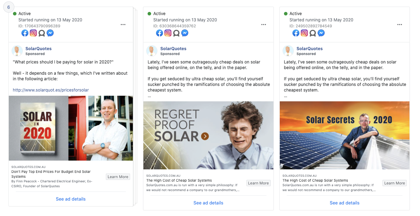
Task: Click SolarQuotes avatar in Regret Proof Solar ad
Action: point(151,51)
